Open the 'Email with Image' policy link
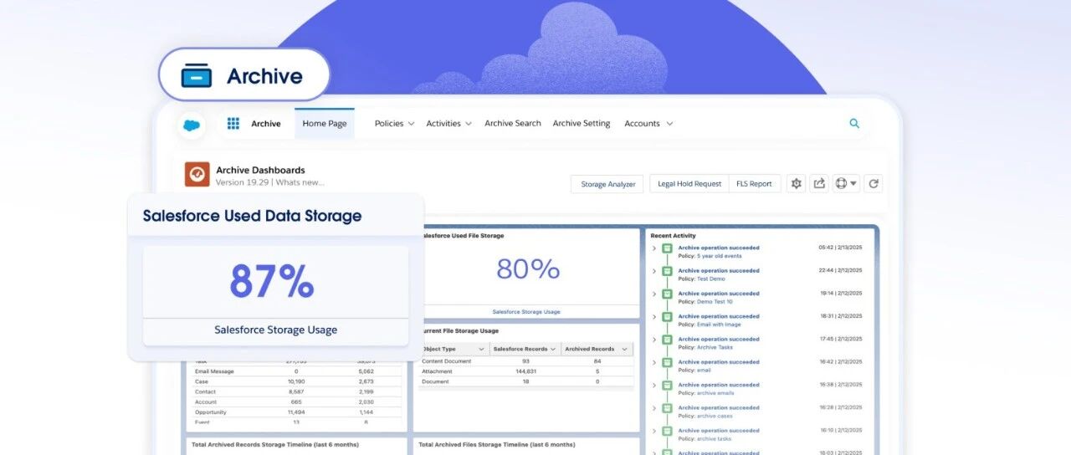Viewport: 1071px width, 455px height. click(x=719, y=325)
